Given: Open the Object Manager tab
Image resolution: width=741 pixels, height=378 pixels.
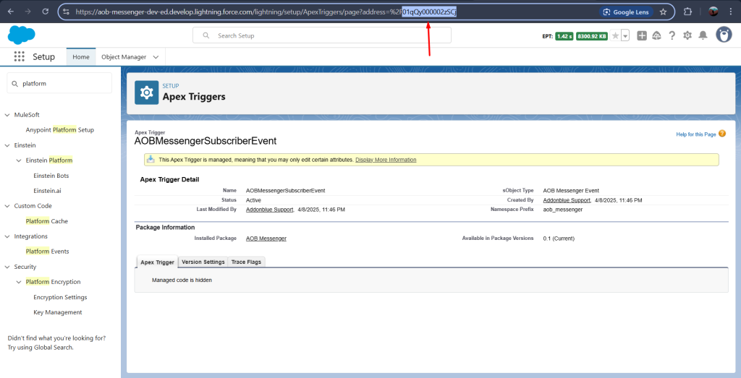Looking at the screenshot, I should pyautogui.click(x=123, y=57).
